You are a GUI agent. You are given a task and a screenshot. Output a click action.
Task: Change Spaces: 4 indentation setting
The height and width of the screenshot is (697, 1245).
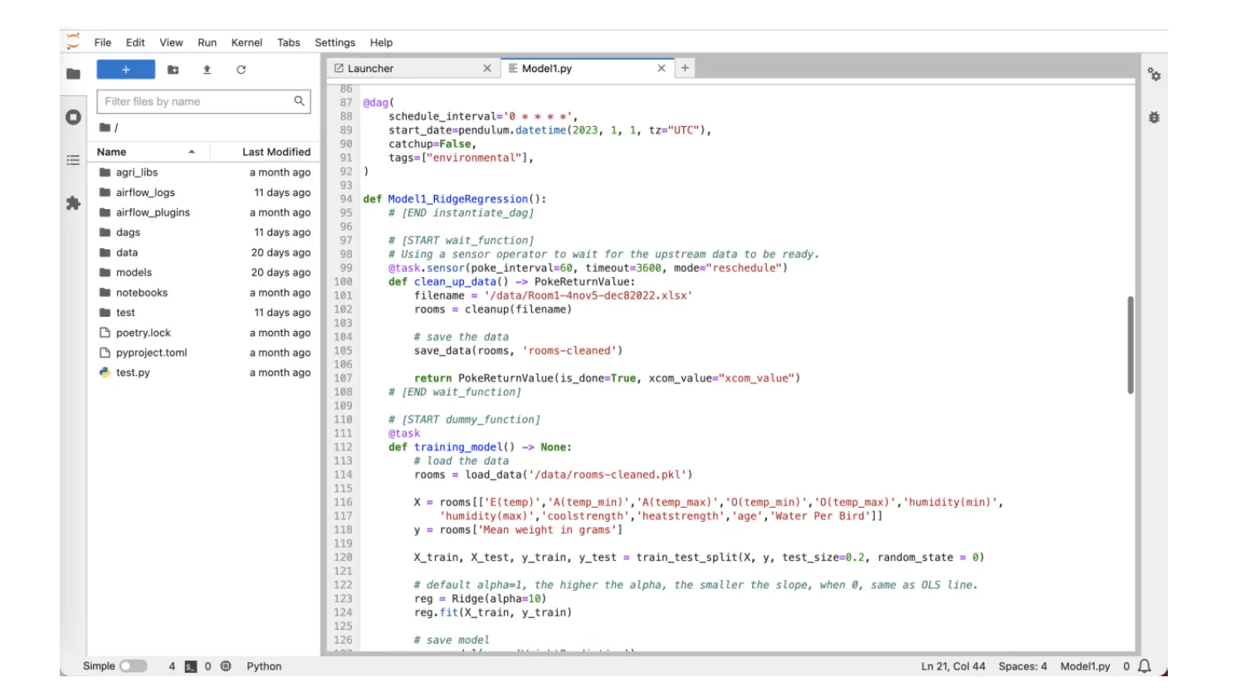[1023, 666]
